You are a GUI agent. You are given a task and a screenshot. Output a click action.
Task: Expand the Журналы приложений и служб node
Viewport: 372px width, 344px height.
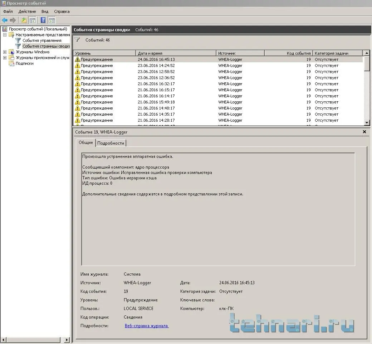5,58
